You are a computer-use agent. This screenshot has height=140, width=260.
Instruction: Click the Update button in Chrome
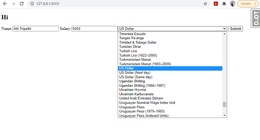(x=246, y=4)
